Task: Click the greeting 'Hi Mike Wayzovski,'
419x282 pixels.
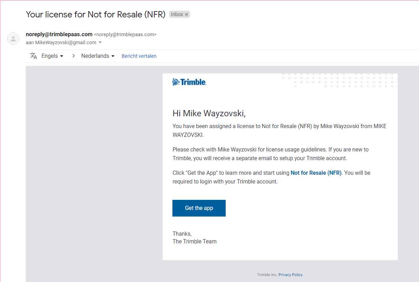Action: (x=209, y=113)
